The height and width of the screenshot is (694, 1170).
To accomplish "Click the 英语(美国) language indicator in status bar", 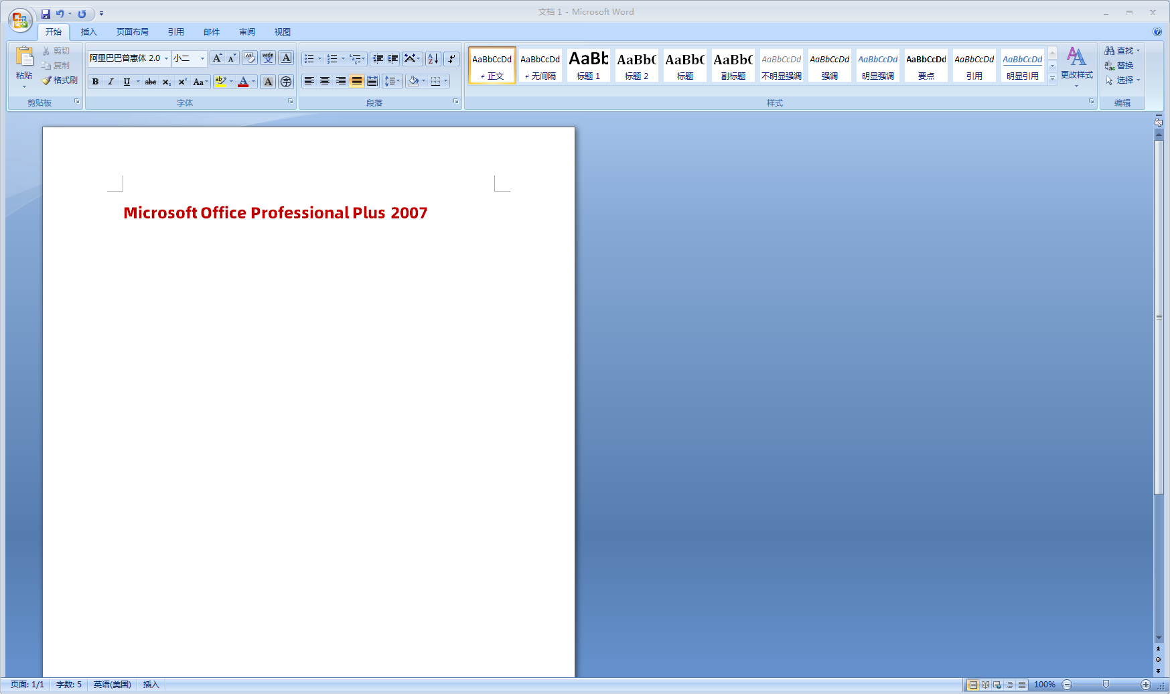I will point(112,684).
